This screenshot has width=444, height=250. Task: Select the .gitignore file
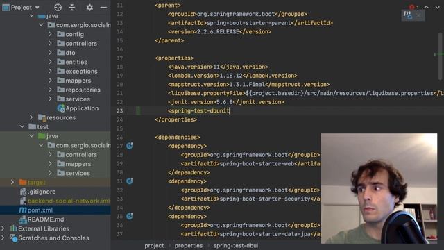pos(42,192)
